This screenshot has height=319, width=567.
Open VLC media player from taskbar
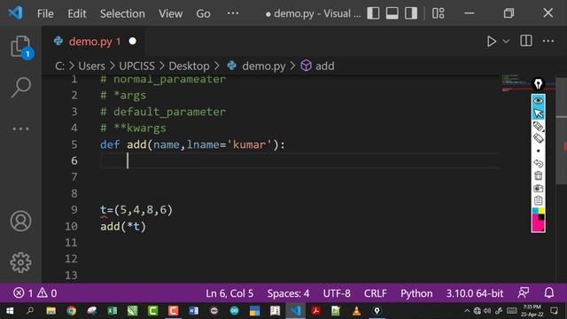[x=356, y=311]
